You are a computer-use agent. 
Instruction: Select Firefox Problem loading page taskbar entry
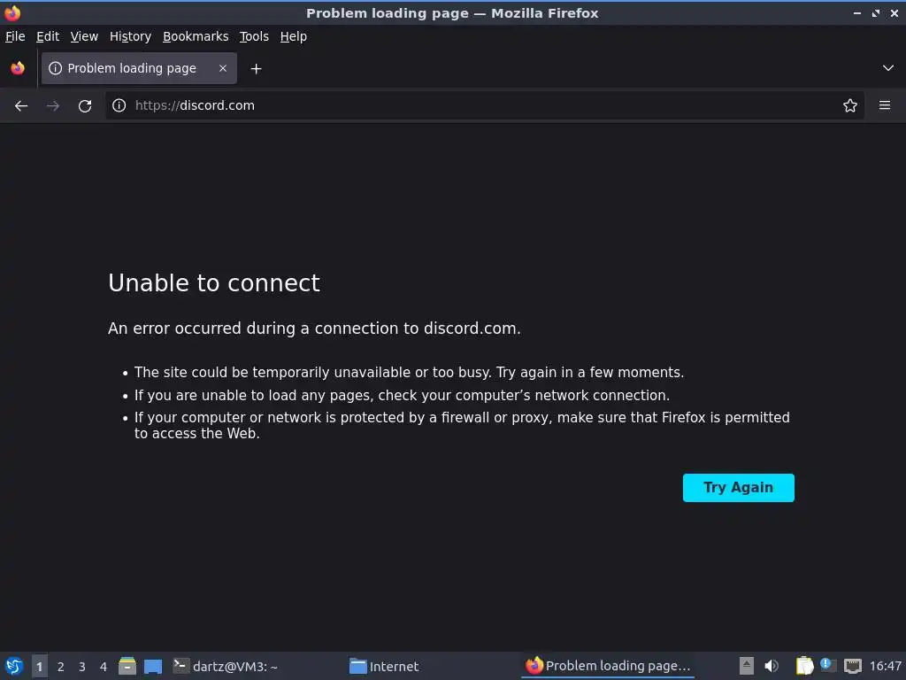608,666
